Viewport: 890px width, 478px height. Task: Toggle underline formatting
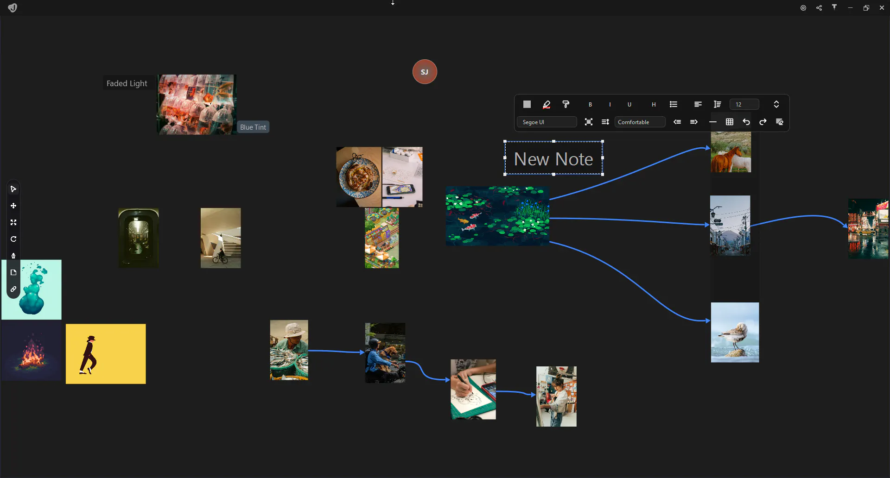(x=629, y=105)
